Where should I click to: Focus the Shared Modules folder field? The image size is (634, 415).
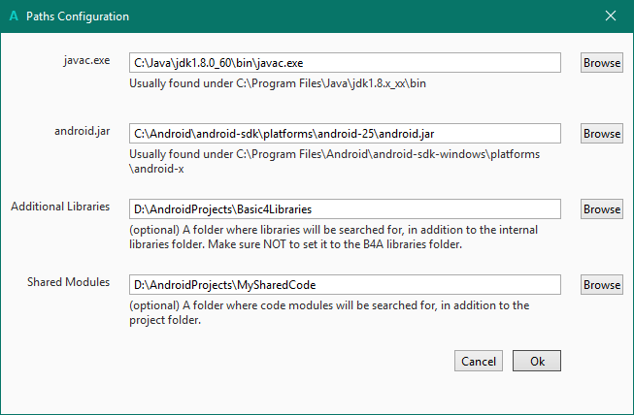click(x=345, y=284)
